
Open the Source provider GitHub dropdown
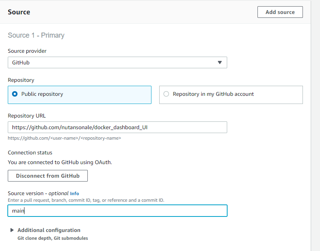117,62
